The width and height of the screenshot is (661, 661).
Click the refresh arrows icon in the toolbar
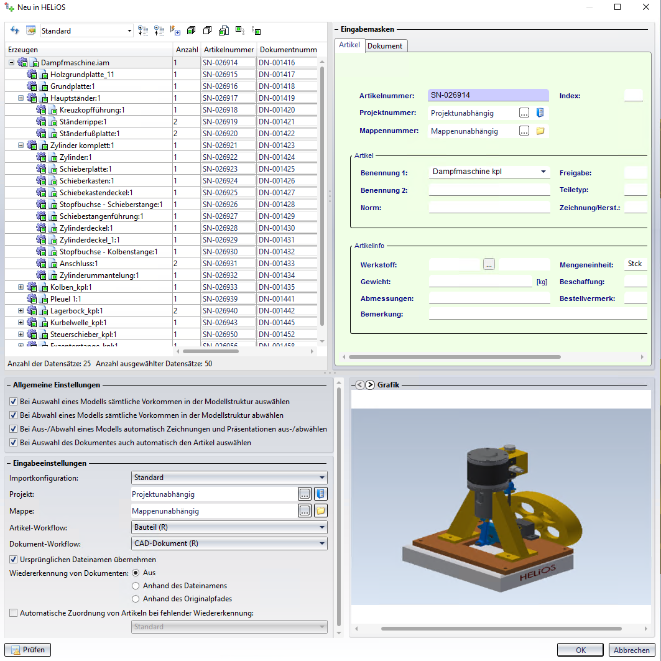click(15, 30)
